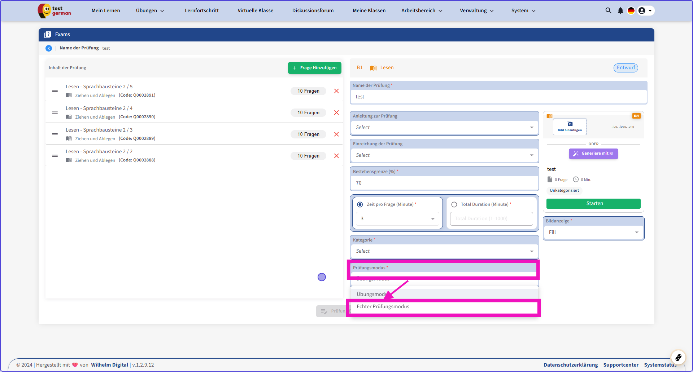Click drag handle of Sprachbausteine 2 / 3
This screenshot has width=693, height=372.
coord(55,134)
